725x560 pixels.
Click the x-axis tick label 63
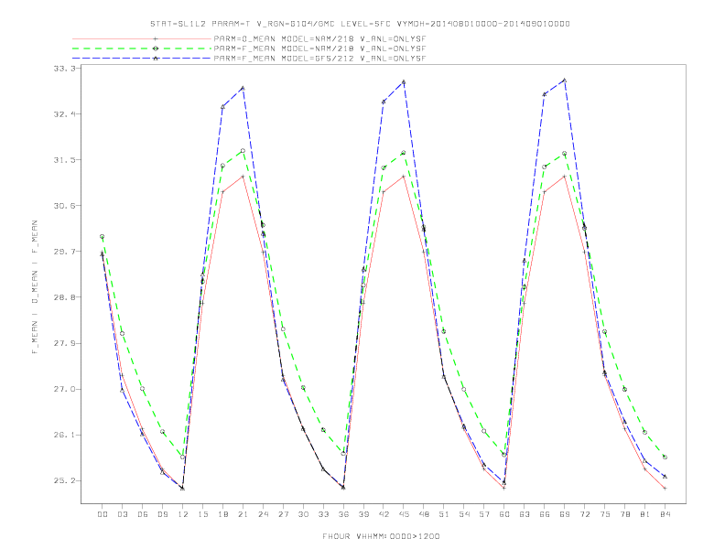(525, 514)
